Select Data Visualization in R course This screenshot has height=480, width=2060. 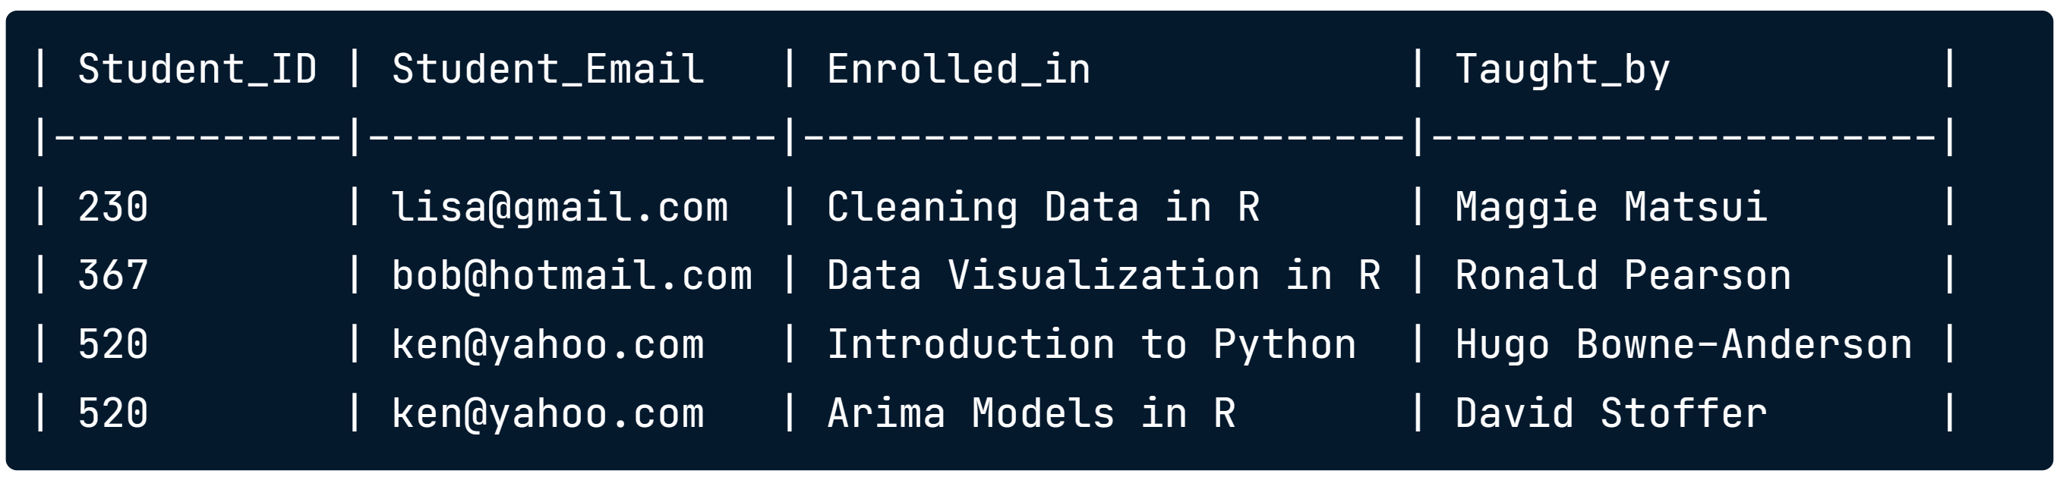click(x=1103, y=276)
